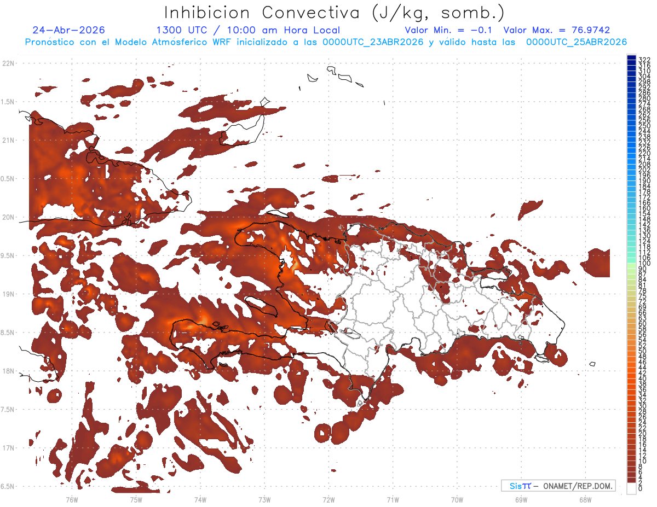Select the Valor Min. = -0.1 readout
This screenshot has width=657, height=507.
click(x=450, y=30)
